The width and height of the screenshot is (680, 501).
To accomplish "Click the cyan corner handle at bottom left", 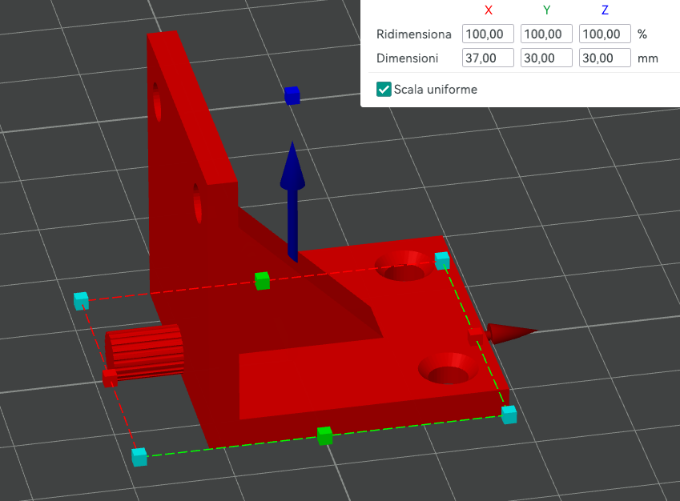I will click(x=139, y=457).
